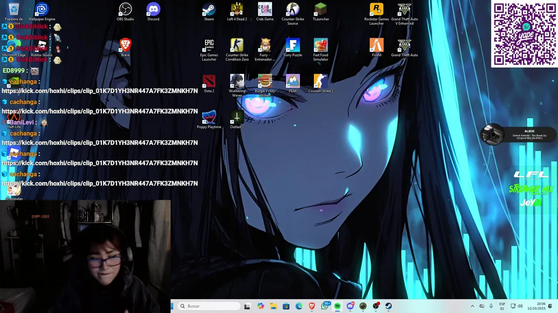Select the Poppy Playtime icon

tap(209, 120)
